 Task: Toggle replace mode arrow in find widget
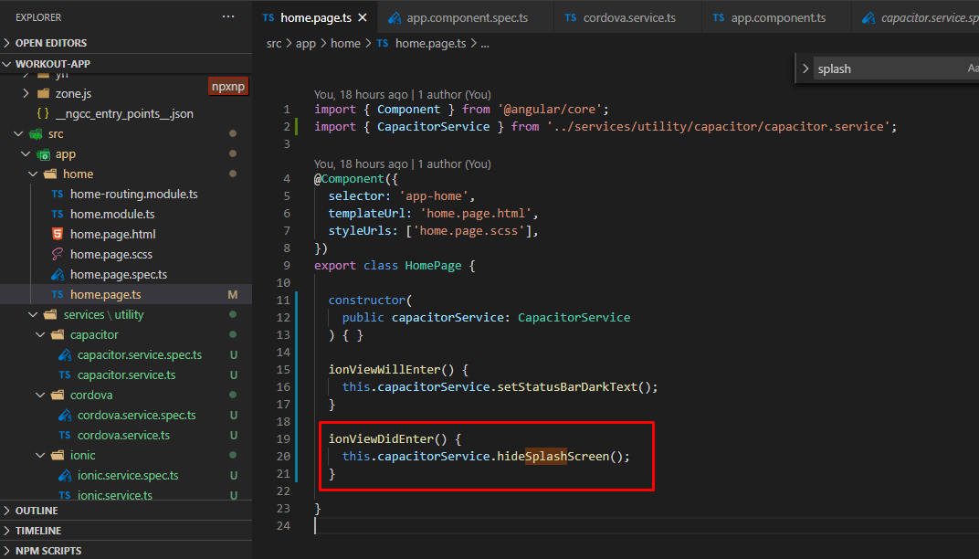[x=805, y=69]
